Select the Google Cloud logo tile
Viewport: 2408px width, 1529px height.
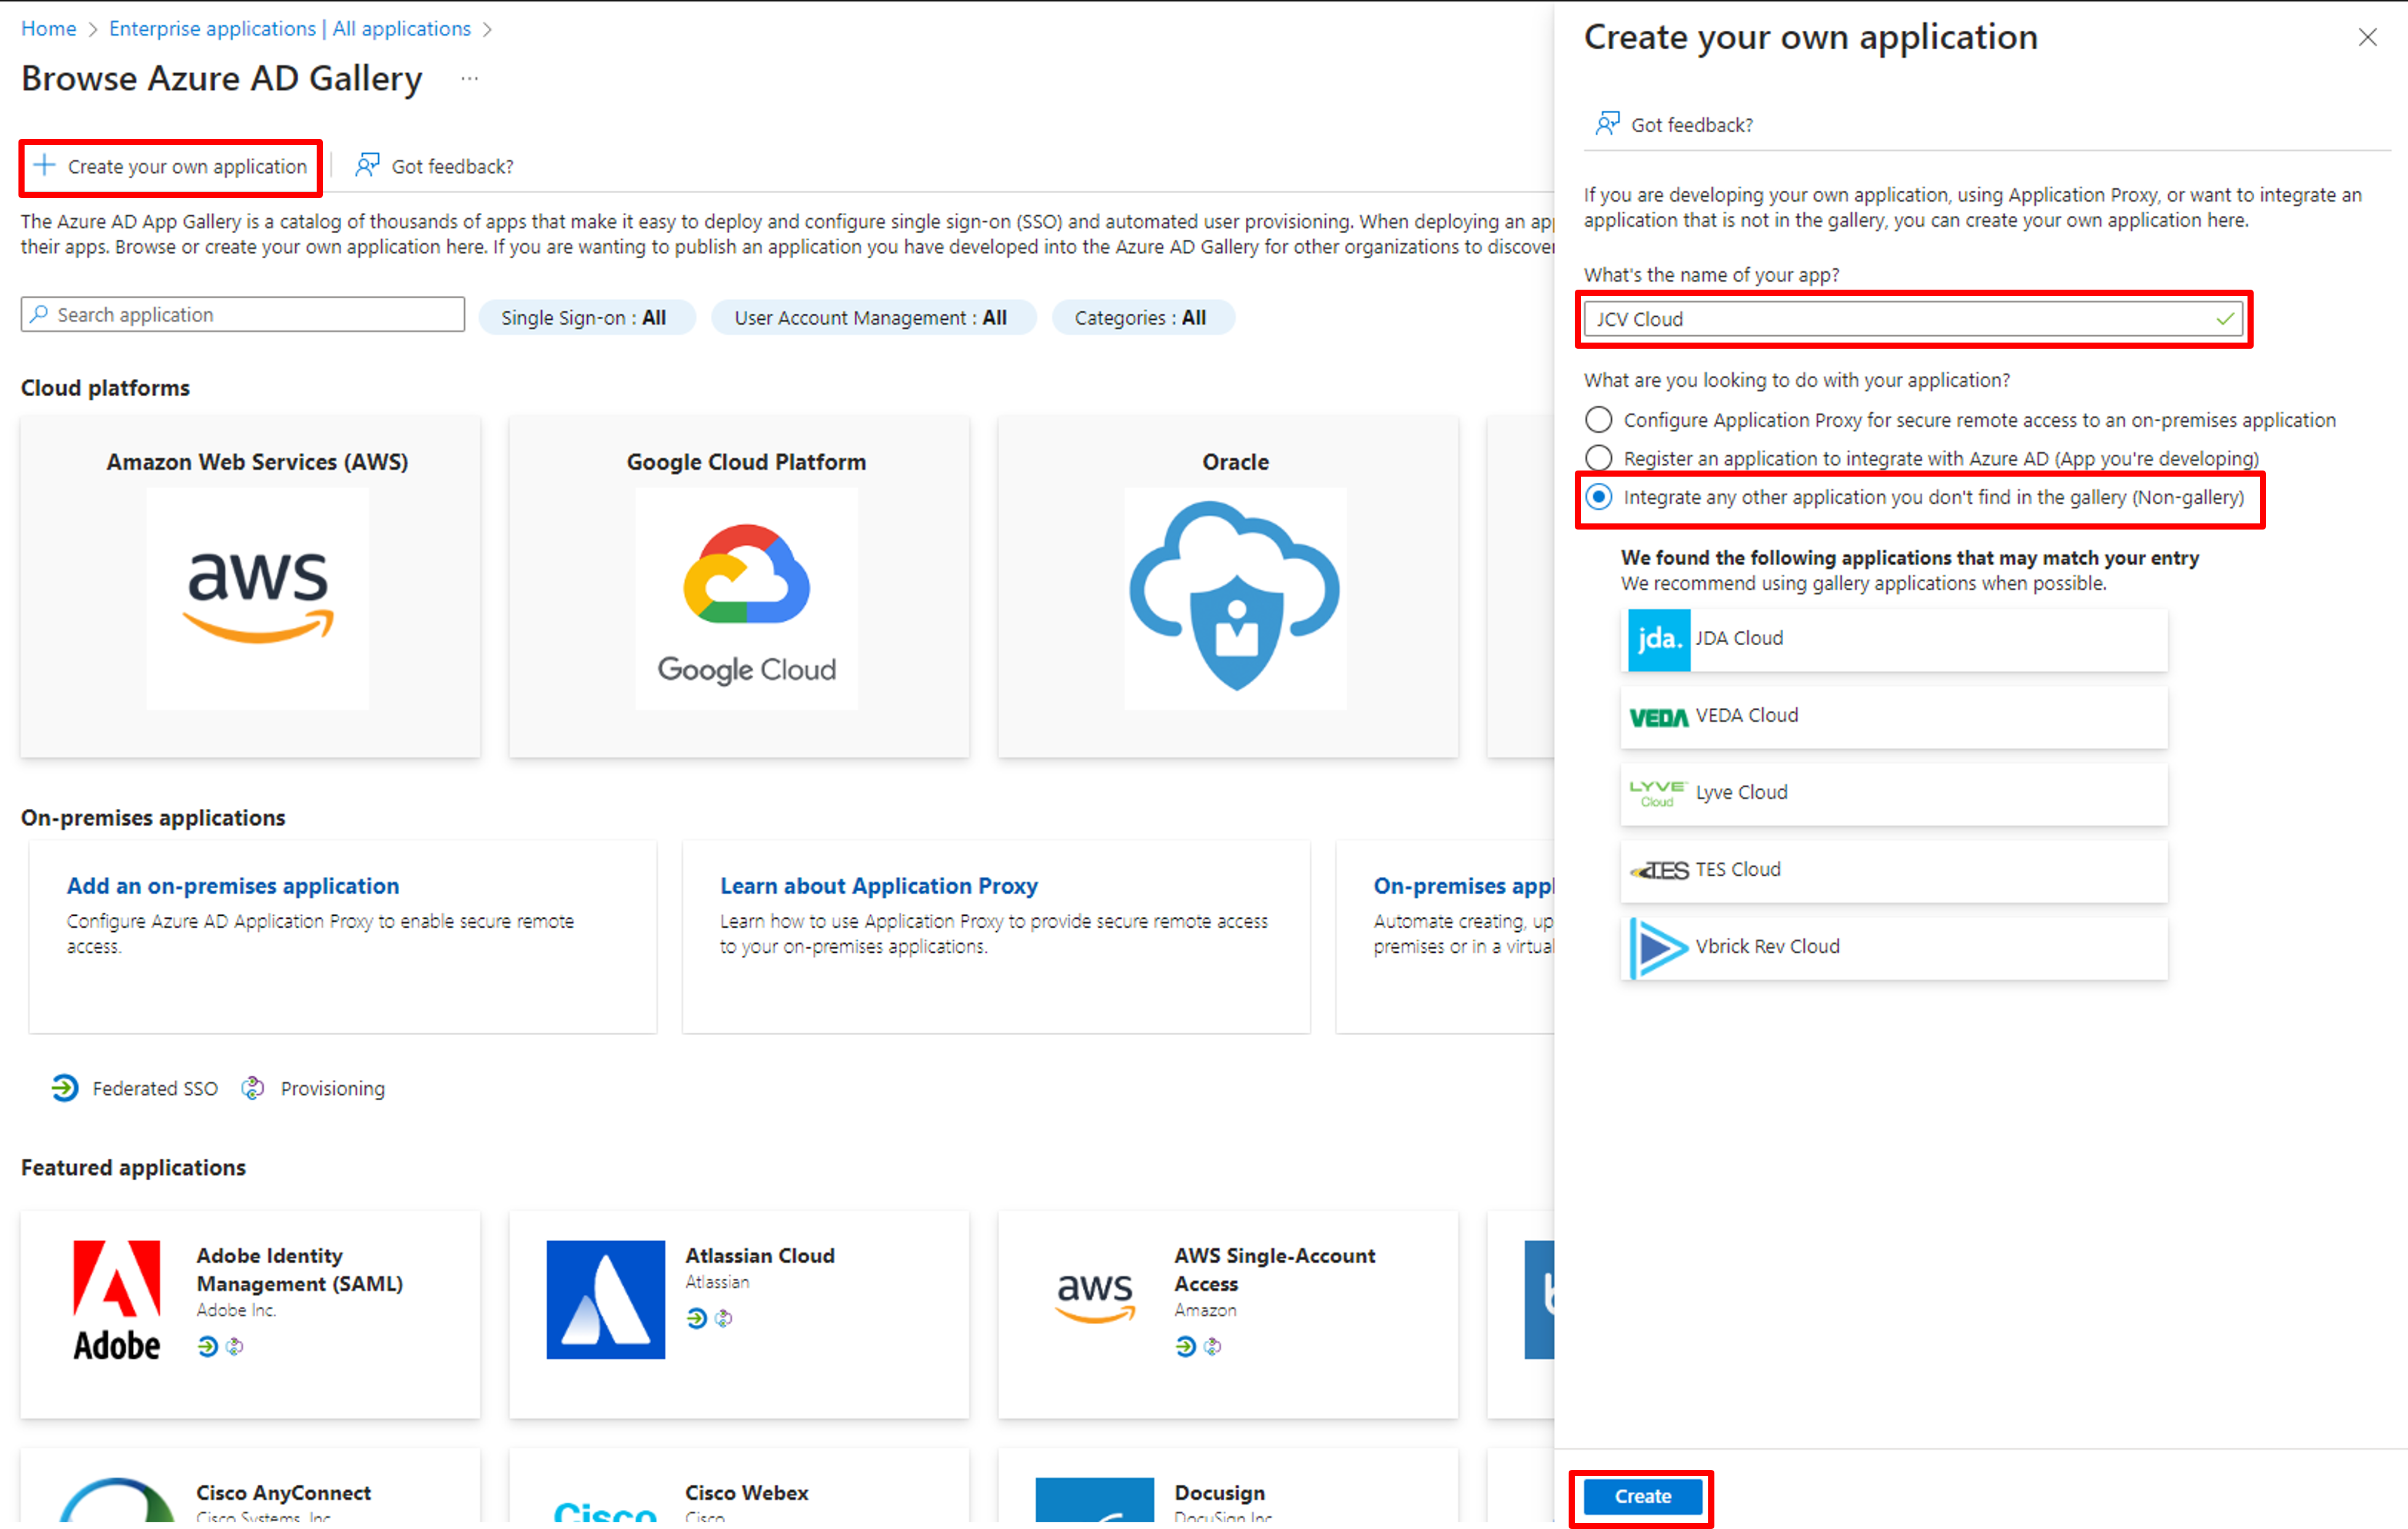(x=746, y=599)
